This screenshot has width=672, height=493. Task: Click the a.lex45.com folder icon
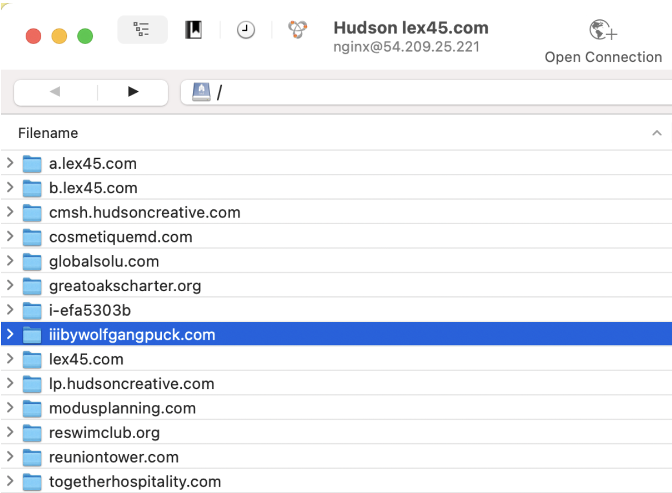(32, 164)
